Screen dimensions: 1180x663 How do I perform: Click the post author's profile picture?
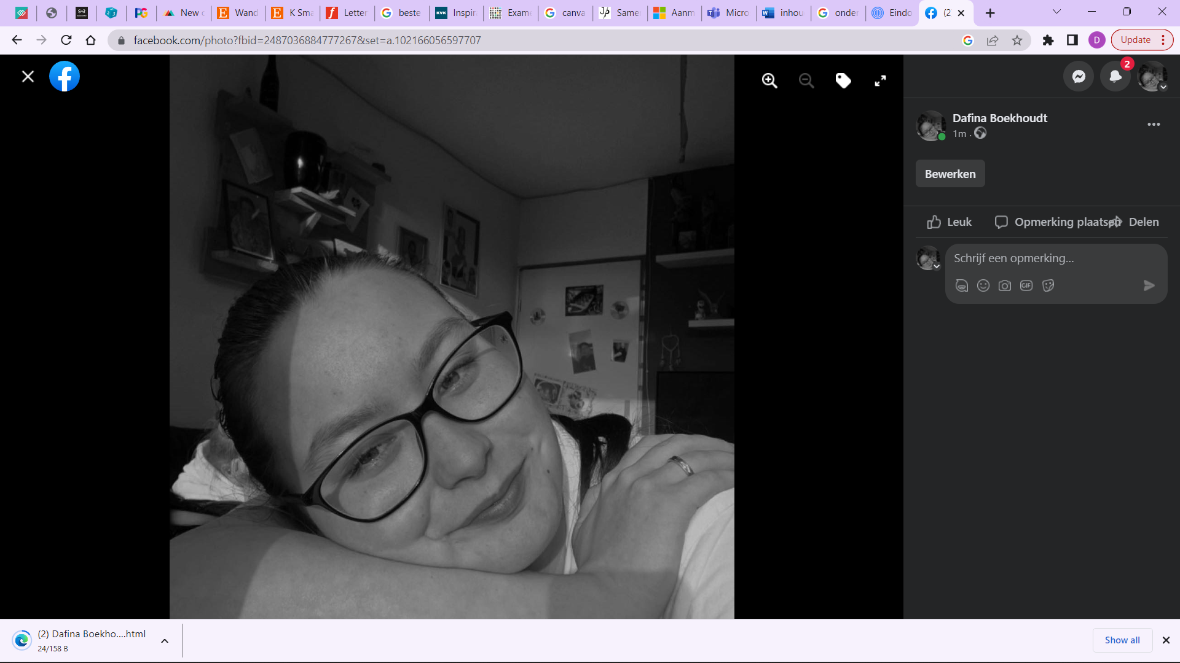point(930,125)
